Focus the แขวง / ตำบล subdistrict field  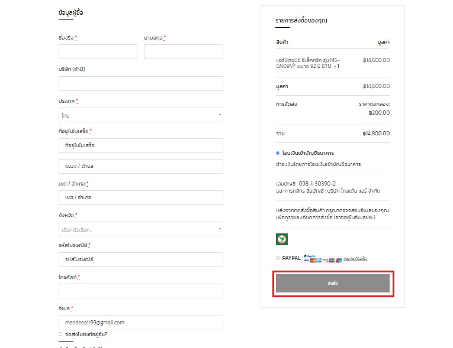click(x=141, y=166)
